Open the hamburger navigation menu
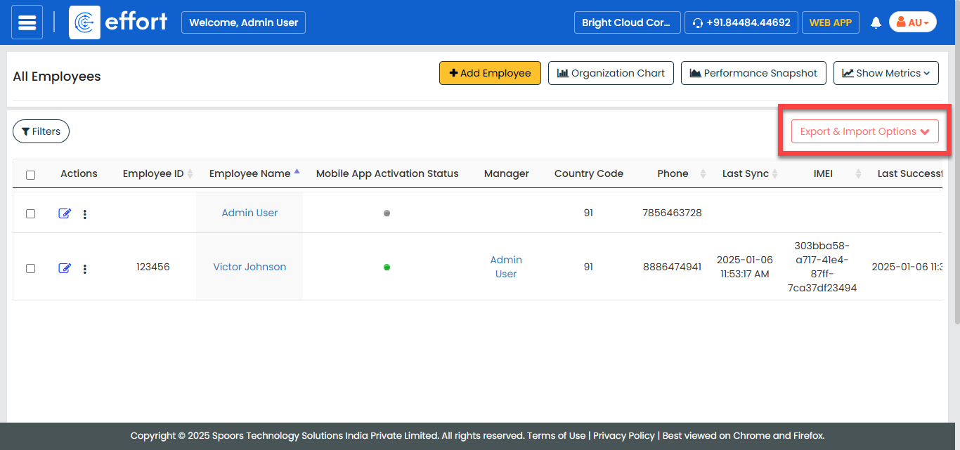This screenshot has height=450, width=960. 27,22
